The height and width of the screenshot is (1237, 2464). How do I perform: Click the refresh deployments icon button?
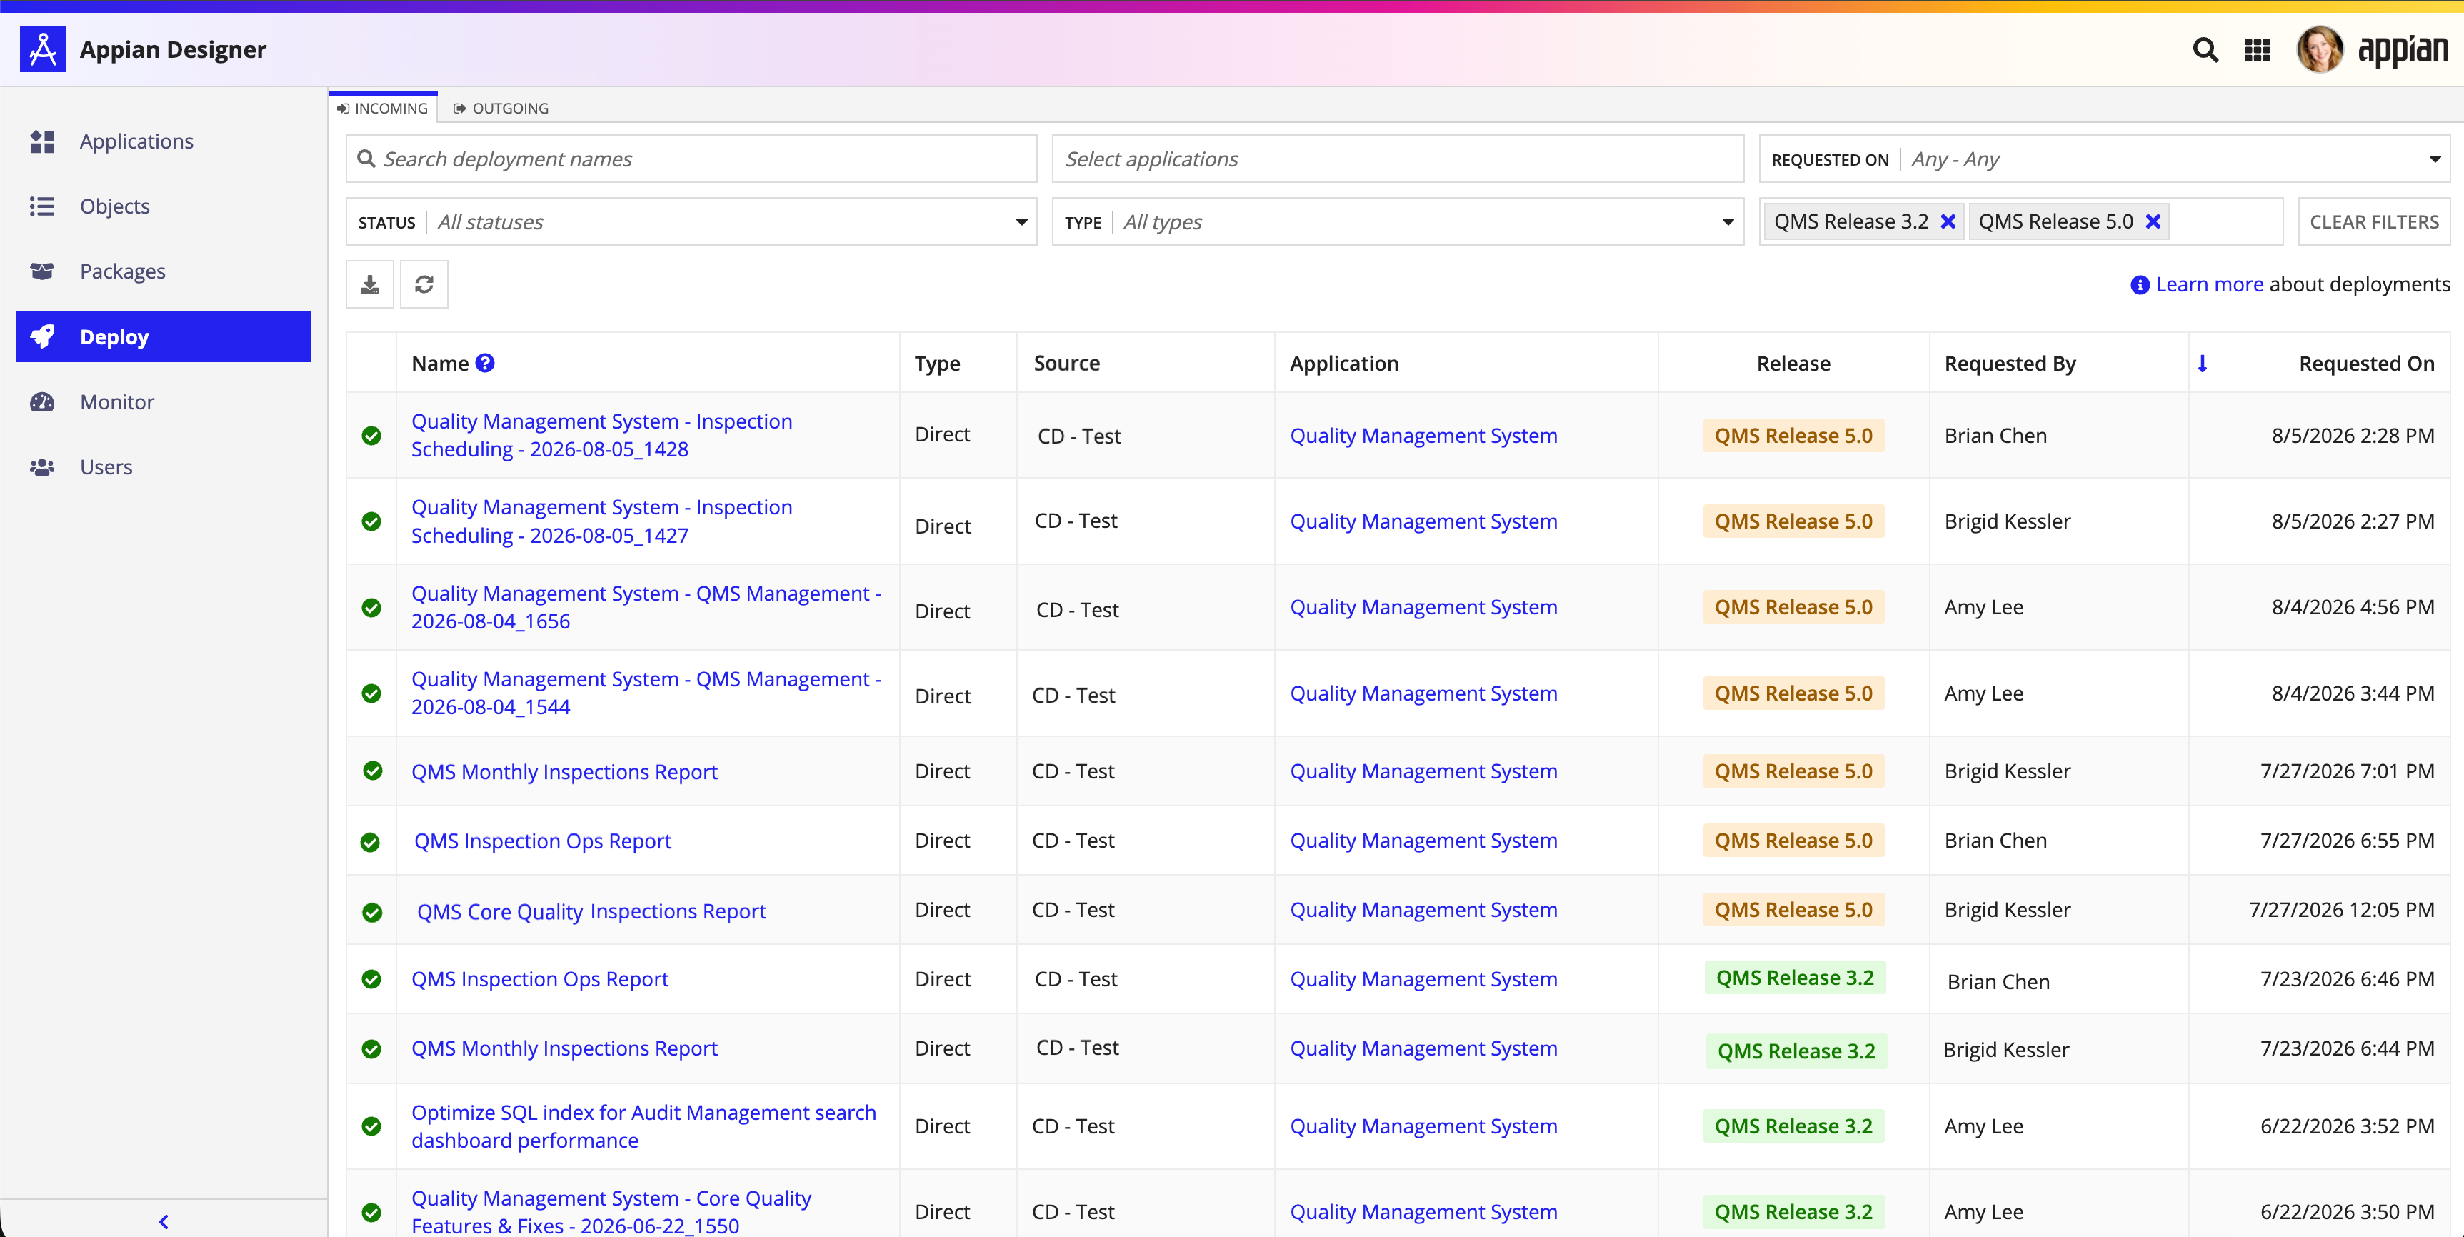[424, 284]
